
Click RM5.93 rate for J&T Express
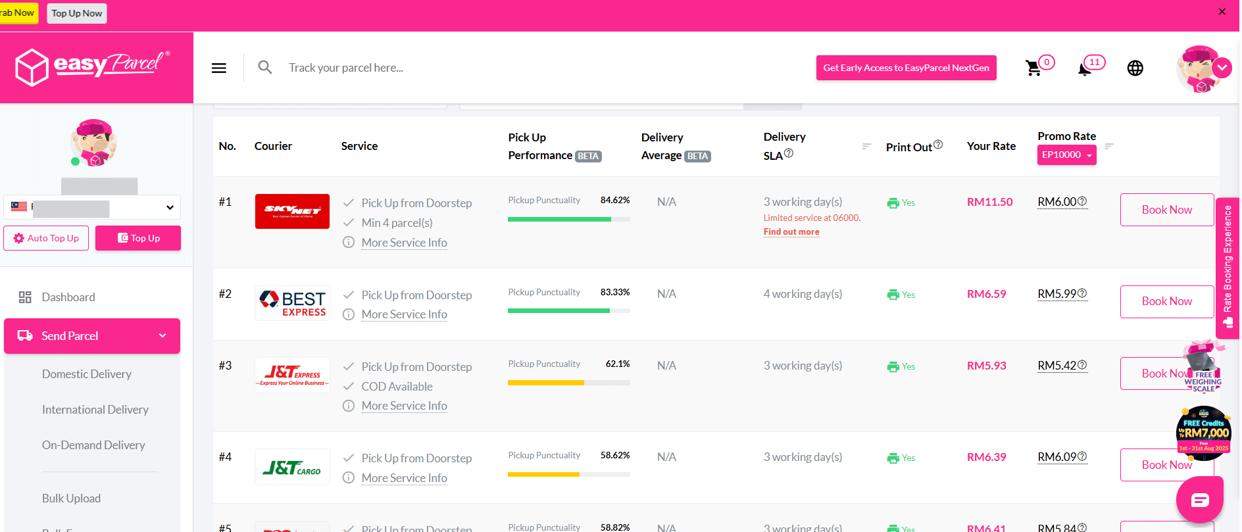987,366
